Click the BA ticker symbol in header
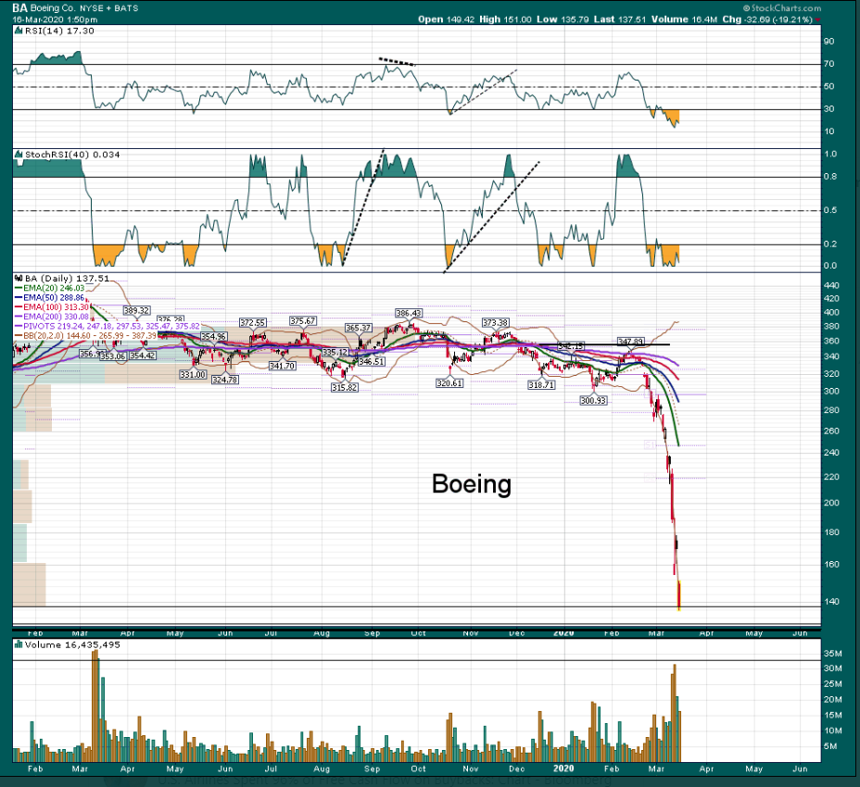The height and width of the screenshot is (787, 860). [x=19, y=6]
